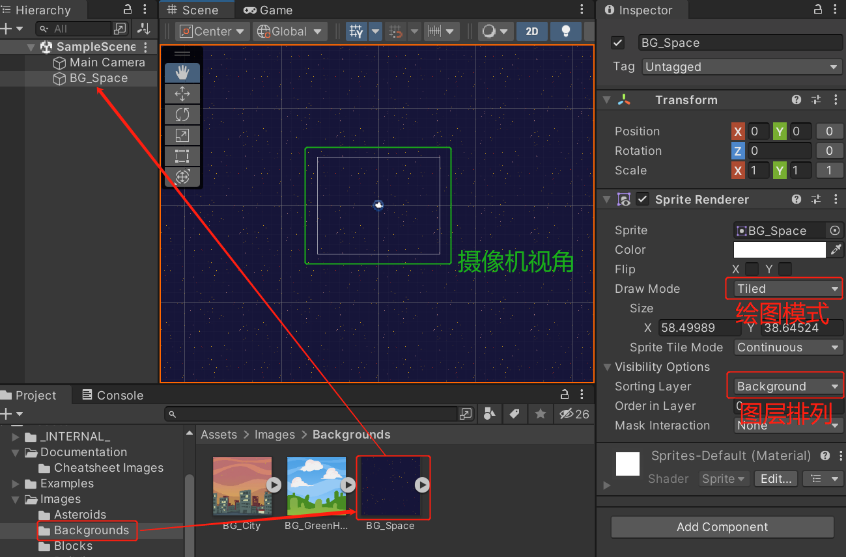
Task: Collapse the Transform component foldout
Action: click(607, 100)
